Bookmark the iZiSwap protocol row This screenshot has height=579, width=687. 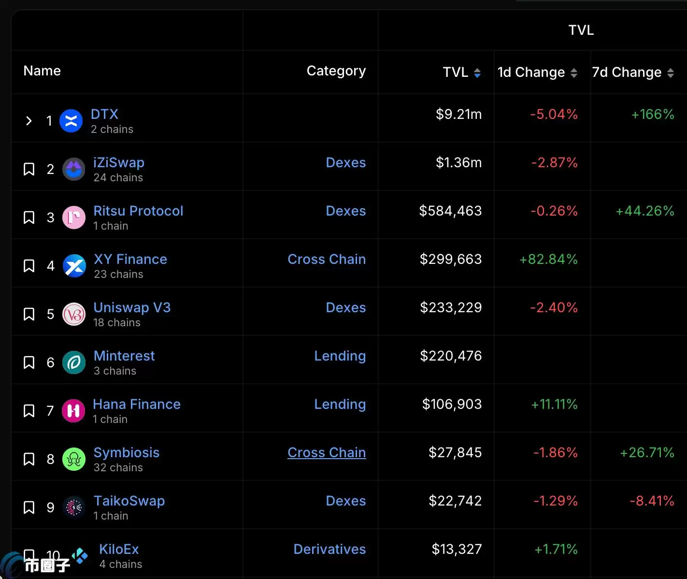(29, 169)
